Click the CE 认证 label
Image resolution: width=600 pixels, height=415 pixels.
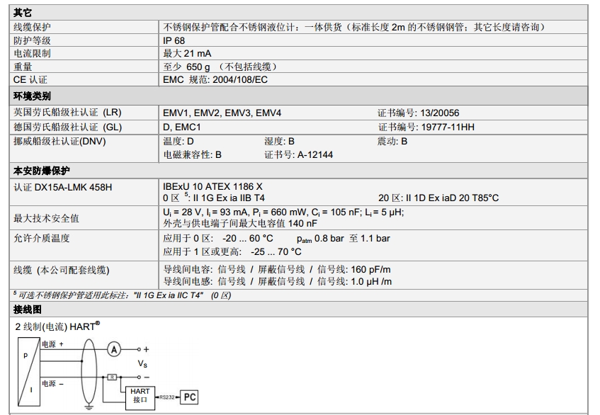(30, 80)
